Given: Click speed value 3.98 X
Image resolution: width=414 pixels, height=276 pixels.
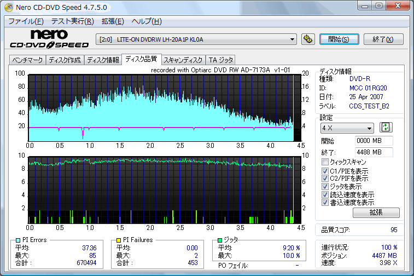Looking at the screenshot, I should tap(388, 263).
